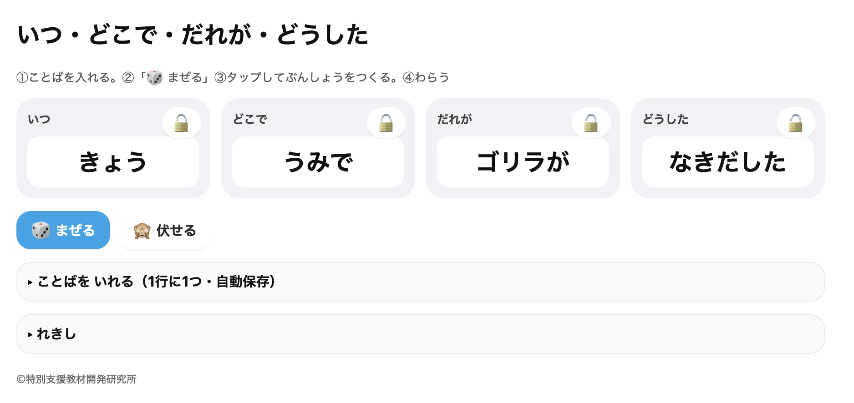
Task: Click the monkey icon on 伏せる button
Action: point(142,231)
